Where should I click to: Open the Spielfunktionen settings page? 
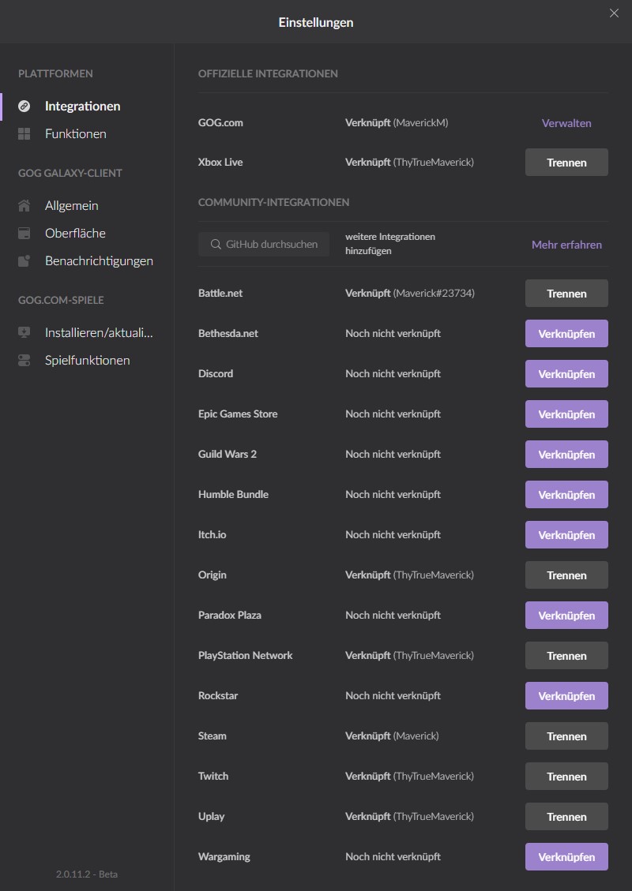[x=87, y=361]
